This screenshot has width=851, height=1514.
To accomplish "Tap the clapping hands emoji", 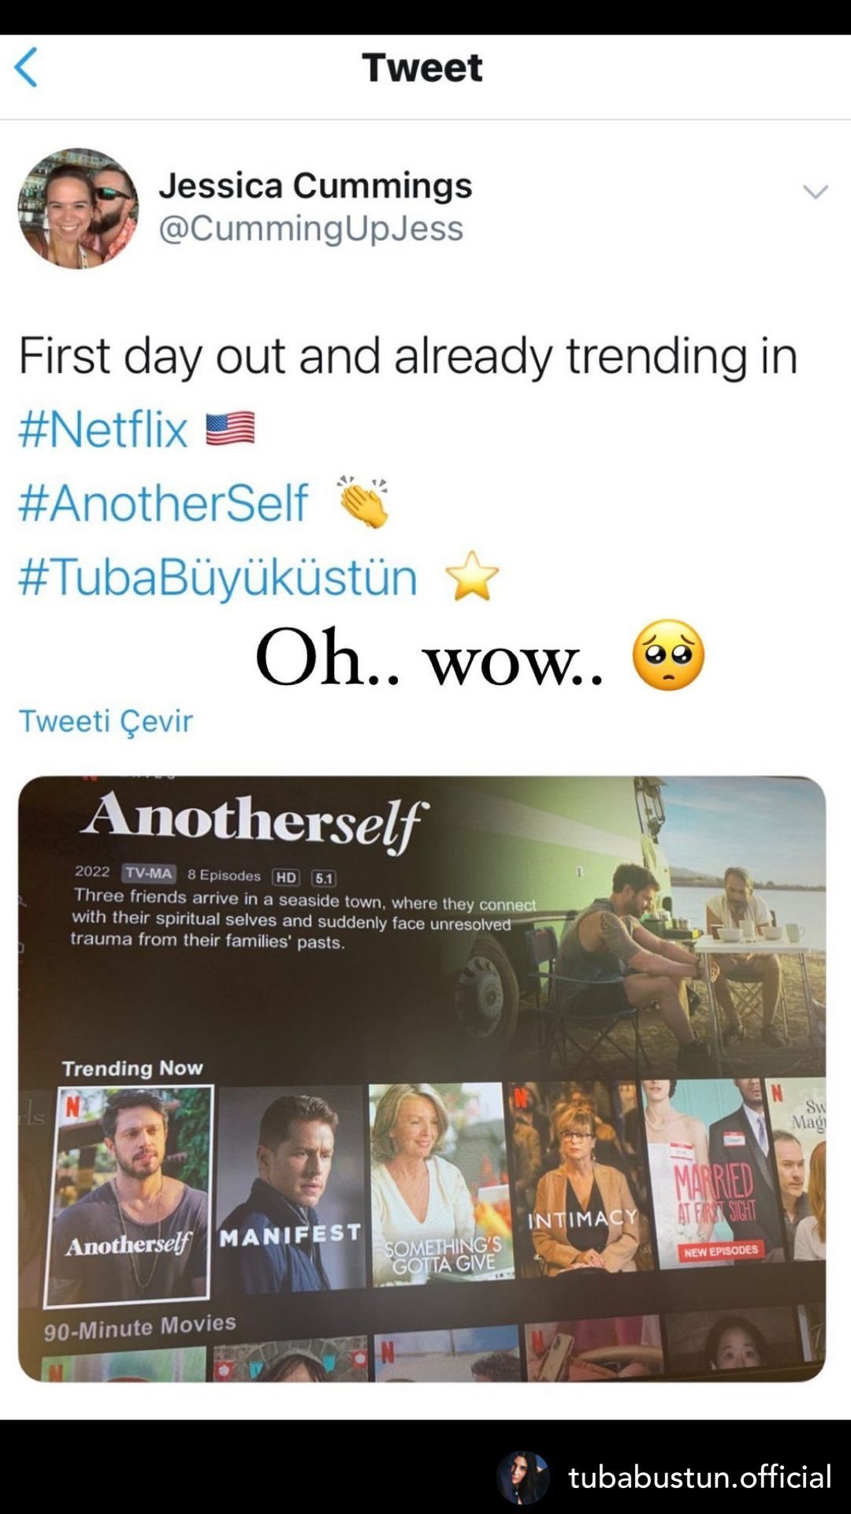I will (362, 502).
